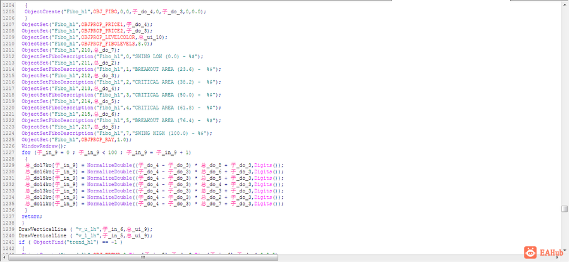
Task: Click the horizontal scrollbar thumb
Action: coord(143,258)
